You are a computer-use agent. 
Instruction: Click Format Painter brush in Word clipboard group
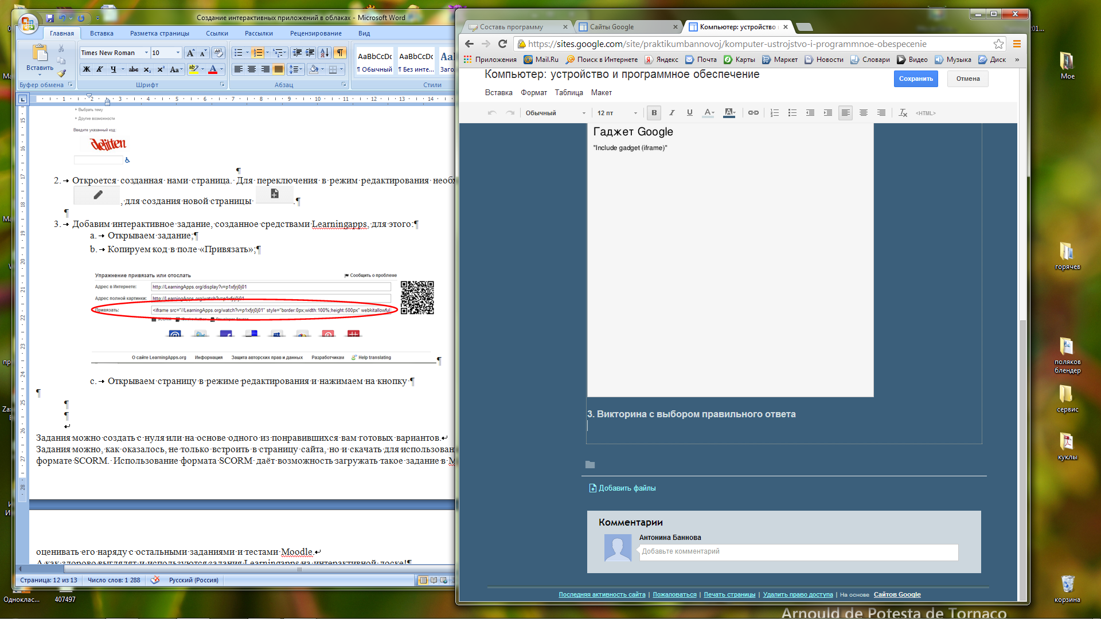coord(61,73)
